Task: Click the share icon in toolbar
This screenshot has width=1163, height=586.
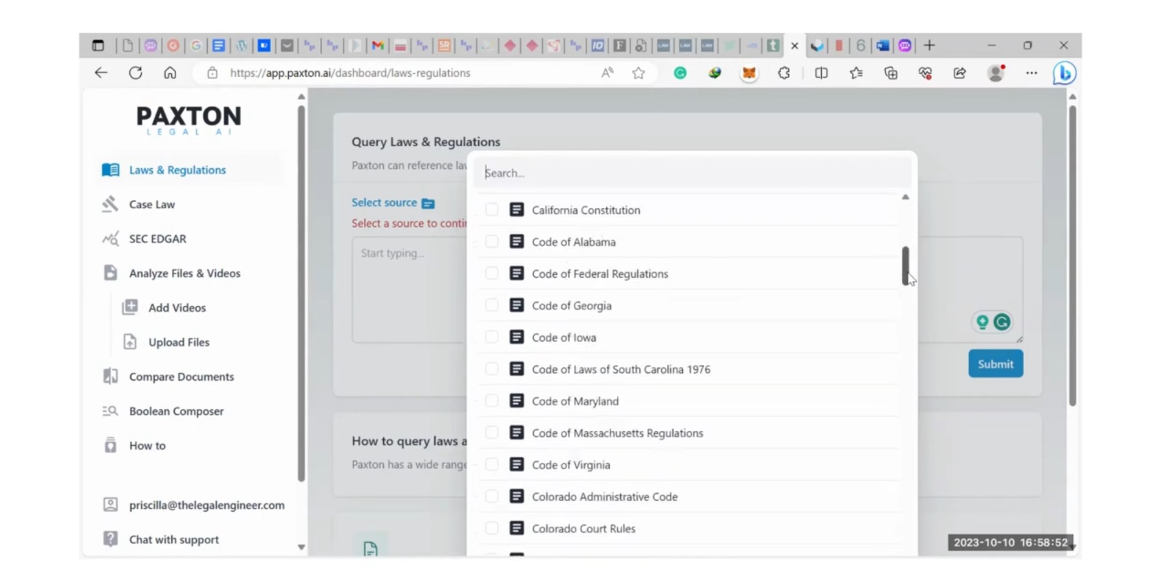Action: tap(960, 73)
